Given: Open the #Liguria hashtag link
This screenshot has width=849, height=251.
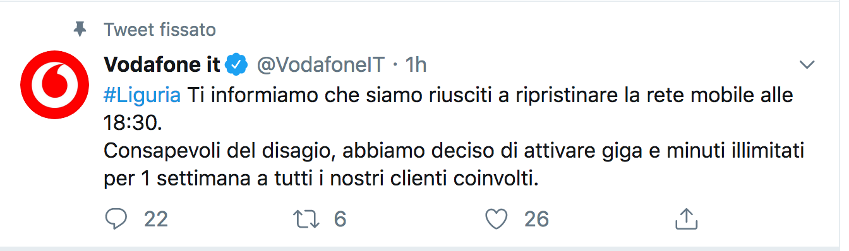Looking at the screenshot, I should (x=141, y=95).
